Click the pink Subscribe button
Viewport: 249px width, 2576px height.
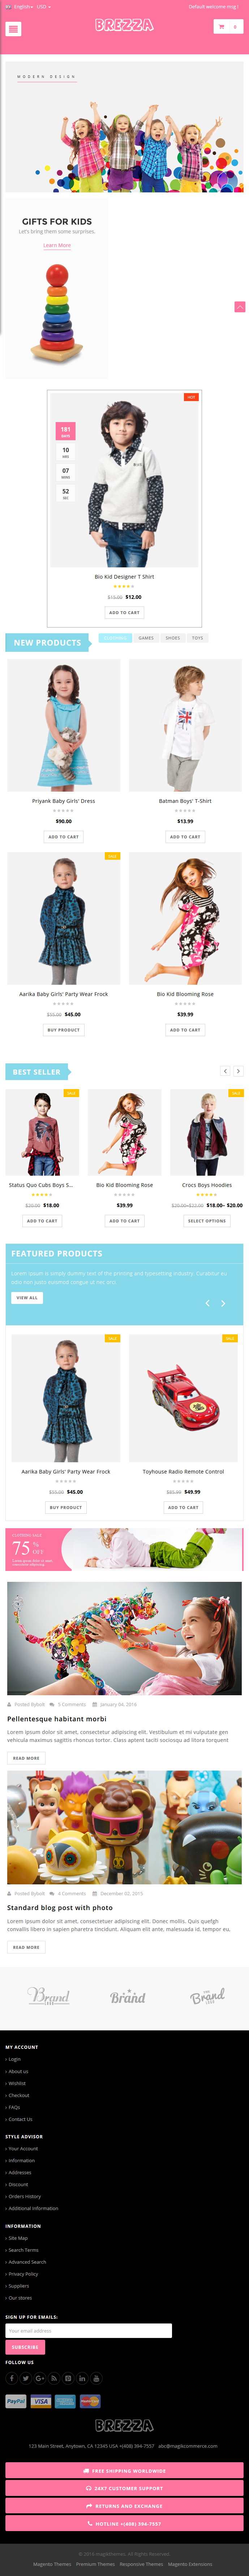coord(25,2347)
